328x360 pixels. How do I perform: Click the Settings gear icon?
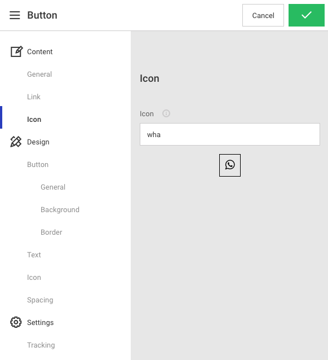click(16, 322)
